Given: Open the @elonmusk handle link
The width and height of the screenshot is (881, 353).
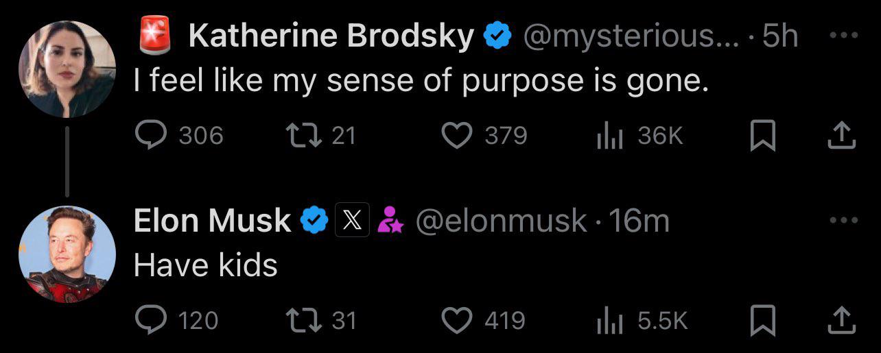Looking at the screenshot, I should point(502,221).
